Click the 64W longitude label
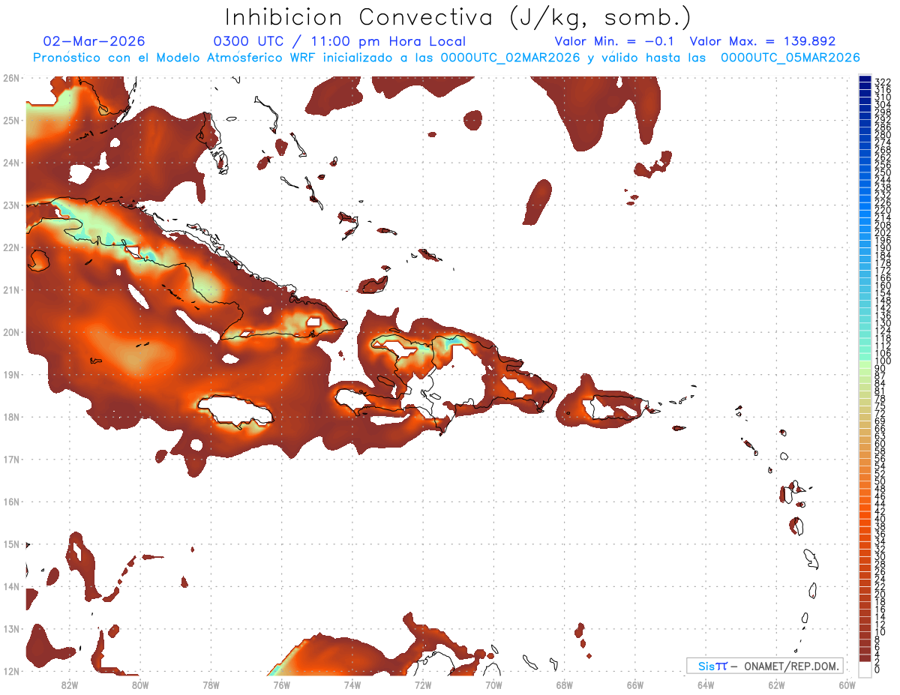 coord(706,685)
